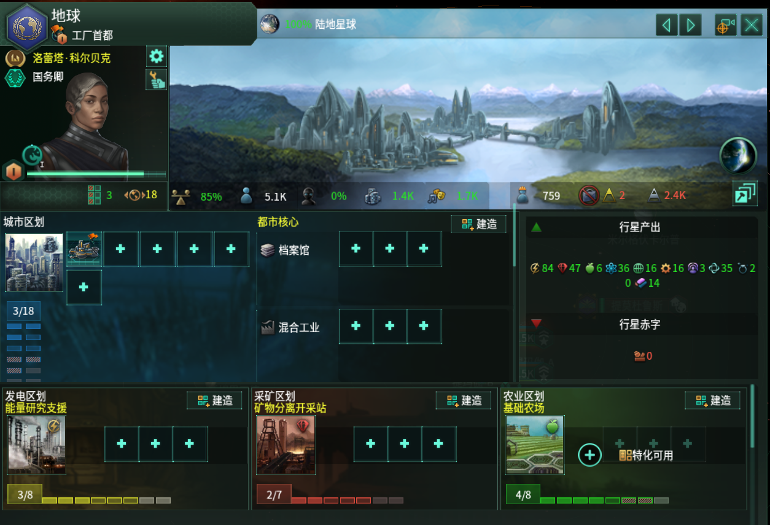Click the first empty slot in 档案馆 row
This screenshot has width=770, height=525.
coord(356,249)
